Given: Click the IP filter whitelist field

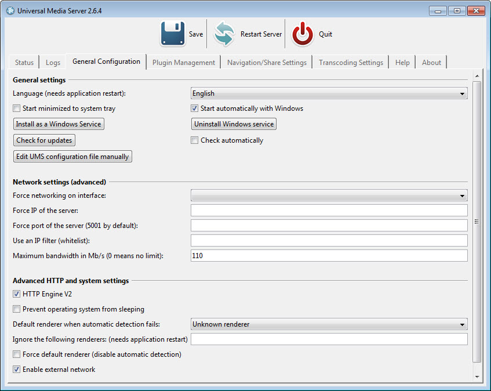Looking at the screenshot, I should tap(329, 241).
